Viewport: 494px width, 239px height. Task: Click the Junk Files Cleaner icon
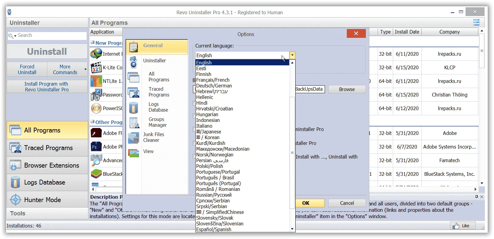coord(133,138)
